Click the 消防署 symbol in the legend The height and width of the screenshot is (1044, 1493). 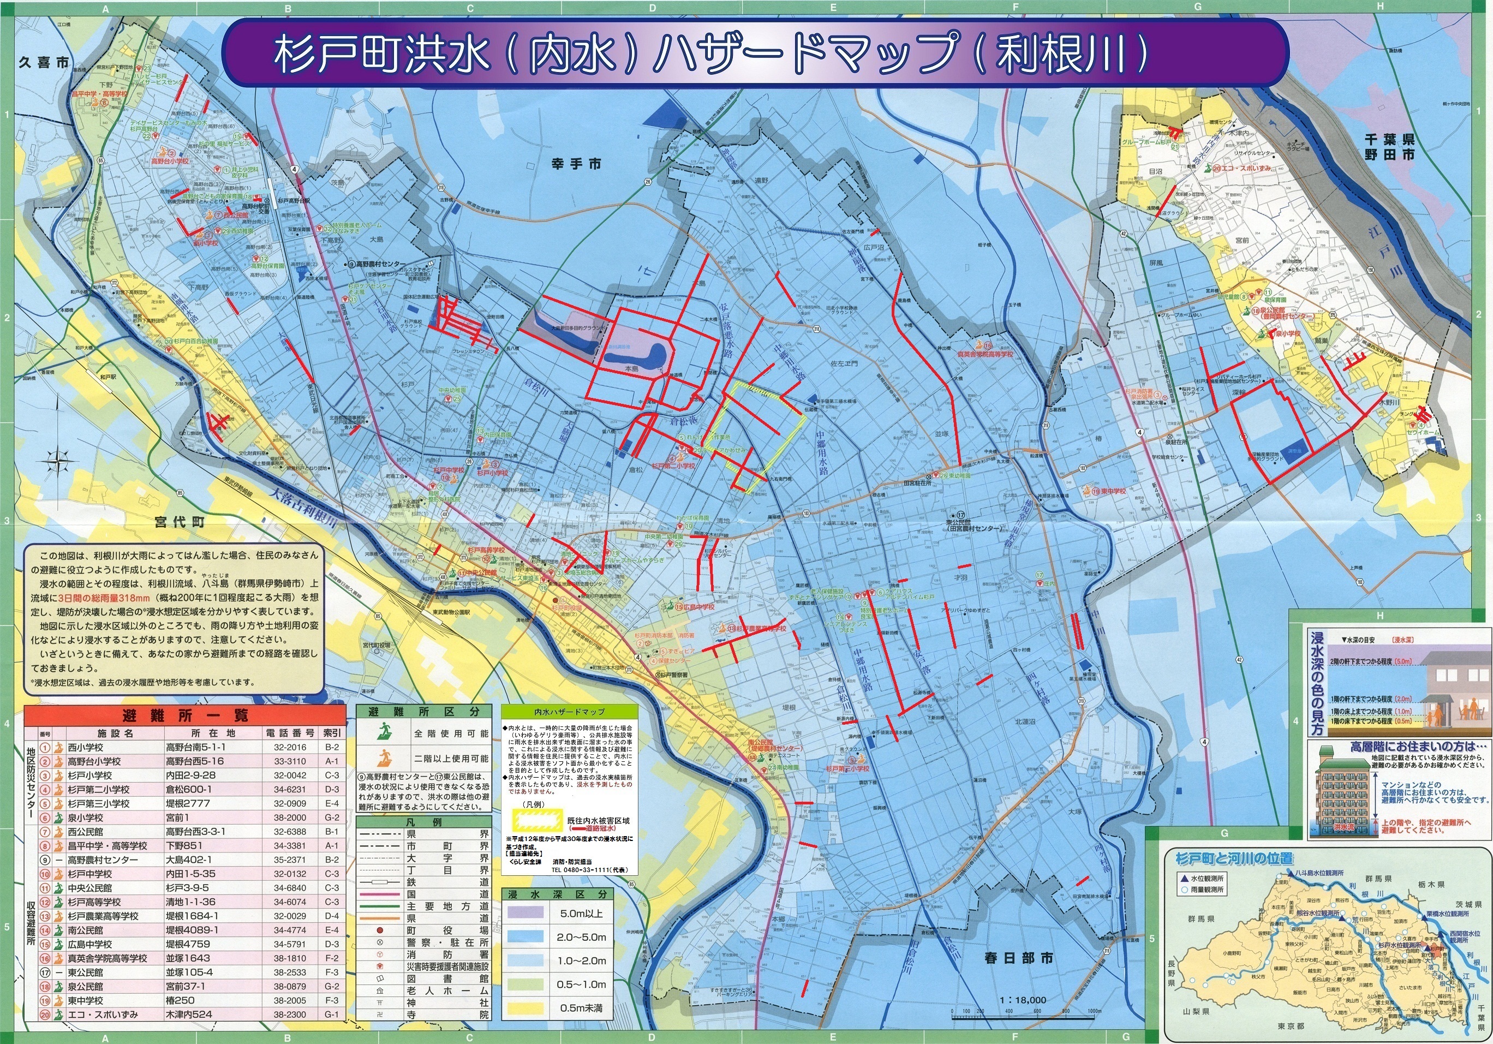380,954
